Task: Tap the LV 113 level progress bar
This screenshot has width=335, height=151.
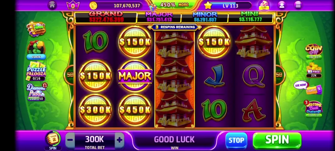Action: tap(230, 6)
